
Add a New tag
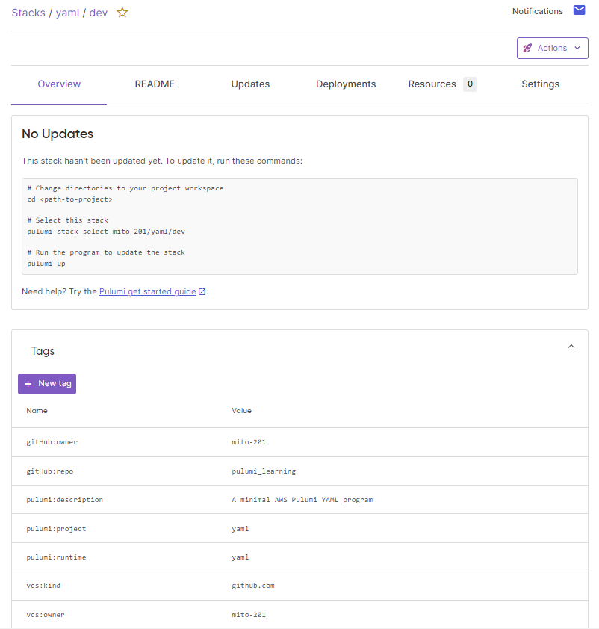coord(47,384)
